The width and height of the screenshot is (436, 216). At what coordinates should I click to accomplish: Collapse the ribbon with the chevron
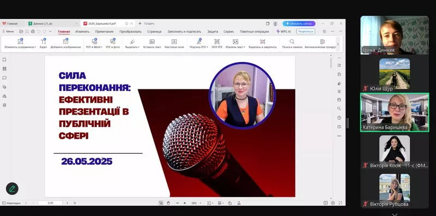pos(341,32)
